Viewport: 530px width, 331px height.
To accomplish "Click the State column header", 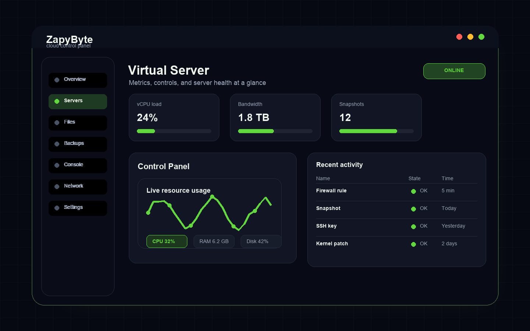I will pos(414,178).
